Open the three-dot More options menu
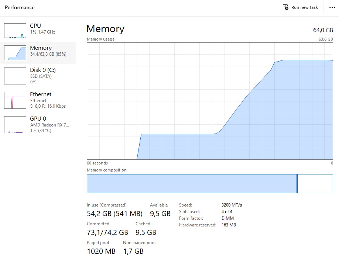The width and height of the screenshot is (339, 260). pos(332,7)
